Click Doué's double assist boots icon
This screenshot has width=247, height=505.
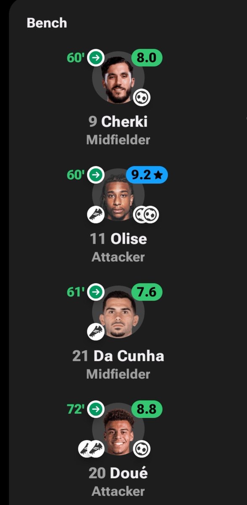(x=91, y=449)
